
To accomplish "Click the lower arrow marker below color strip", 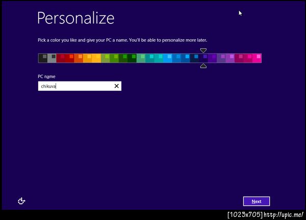I will pos(203,66).
